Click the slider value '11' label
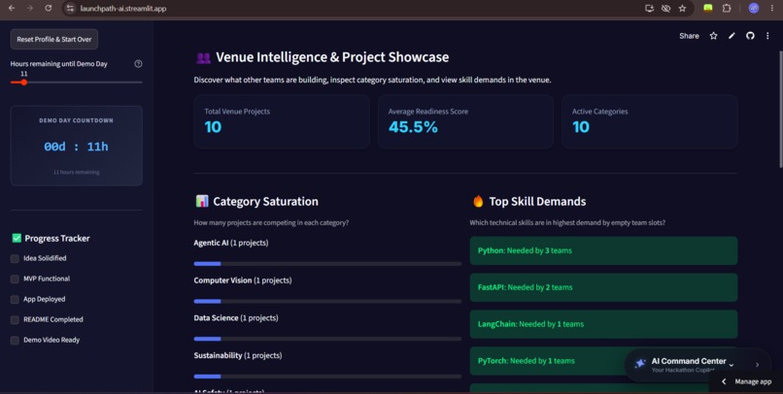Image resolution: width=783 pixels, height=394 pixels. click(23, 74)
